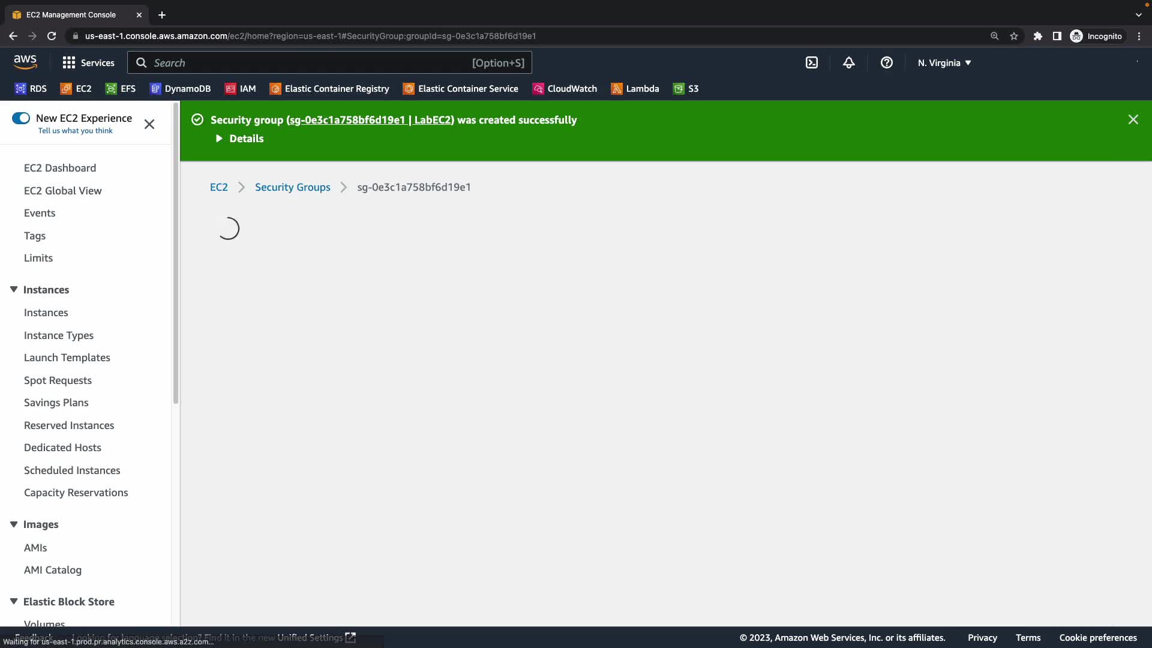Open the RDS shortcut in favorites bar
The height and width of the screenshot is (648, 1152).
tap(31, 89)
